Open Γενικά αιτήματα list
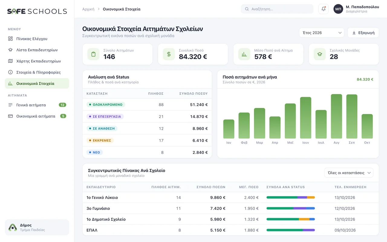 pos(37,105)
